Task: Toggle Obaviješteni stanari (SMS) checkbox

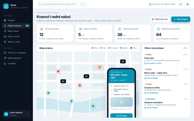Action: tap(112, 90)
